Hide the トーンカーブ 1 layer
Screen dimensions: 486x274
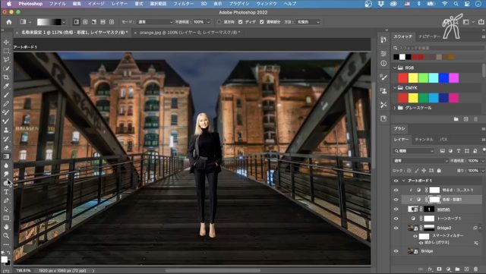tap(396, 219)
